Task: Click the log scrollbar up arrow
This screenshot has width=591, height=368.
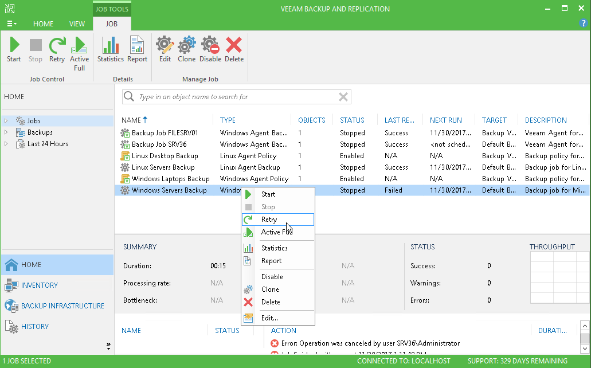Action: 585,326
